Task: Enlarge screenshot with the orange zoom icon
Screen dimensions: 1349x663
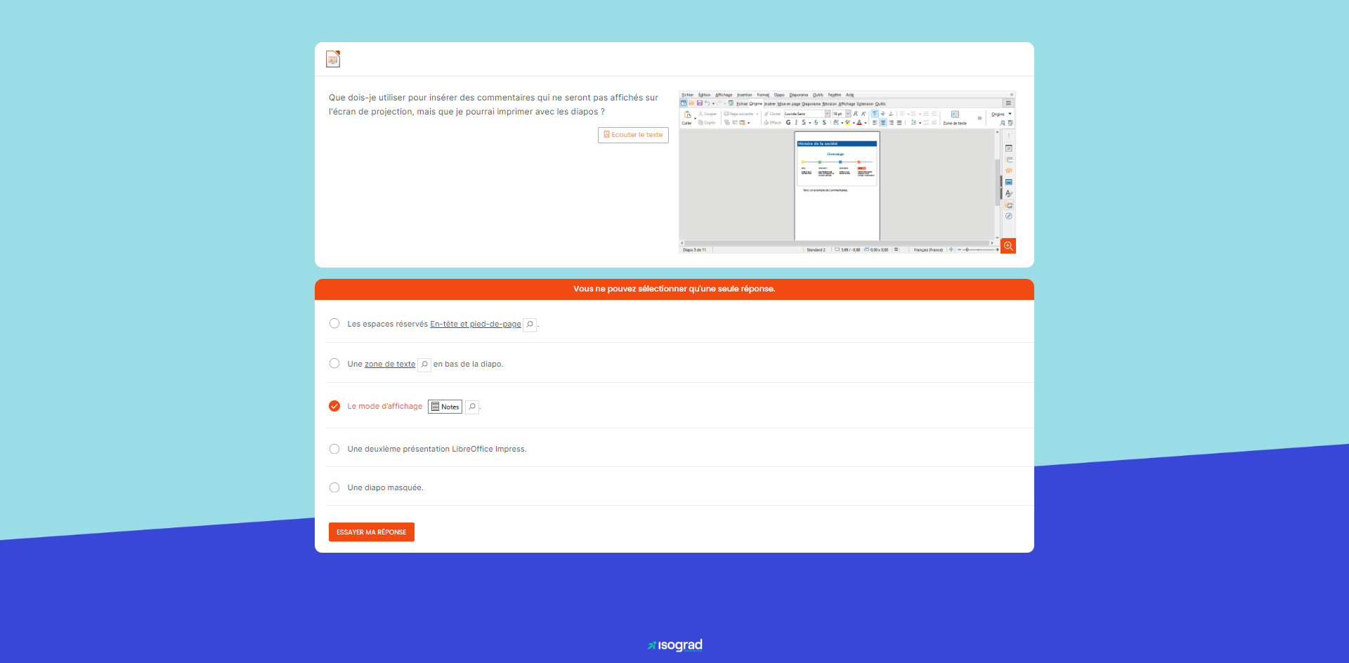Action: (1008, 246)
